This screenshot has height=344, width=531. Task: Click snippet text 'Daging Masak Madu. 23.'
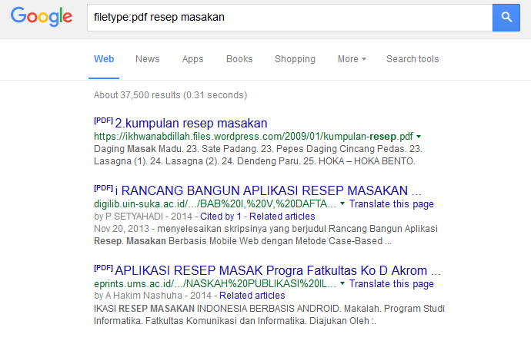click(146, 149)
